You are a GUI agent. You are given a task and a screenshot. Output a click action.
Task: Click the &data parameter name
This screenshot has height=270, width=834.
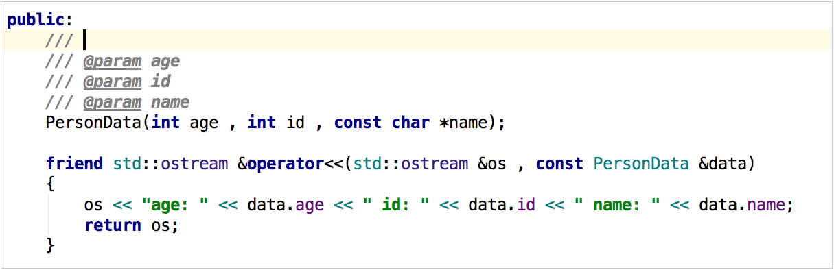pos(727,164)
